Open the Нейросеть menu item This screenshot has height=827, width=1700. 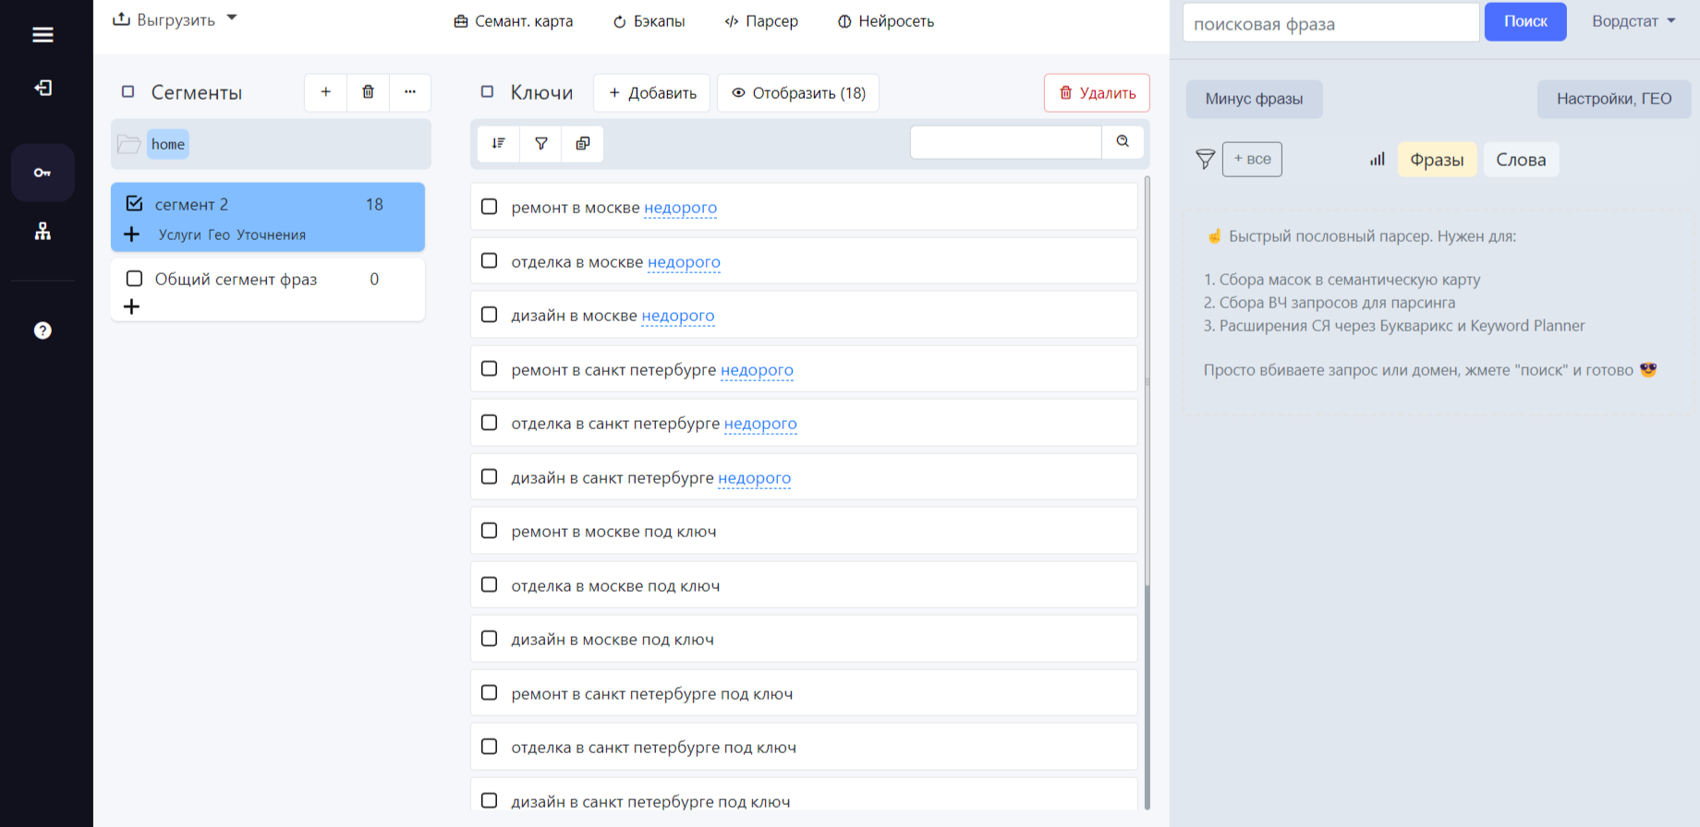886,21
